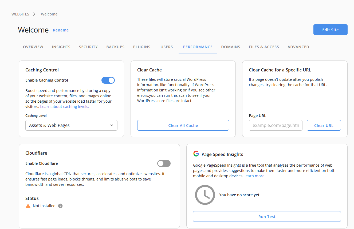Open the Domains tab
Screen dimensions: 354x229
(231, 47)
